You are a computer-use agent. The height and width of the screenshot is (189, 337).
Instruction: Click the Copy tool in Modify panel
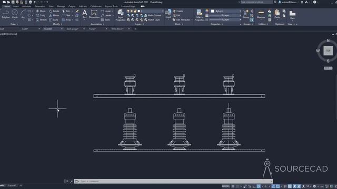click(41, 15)
